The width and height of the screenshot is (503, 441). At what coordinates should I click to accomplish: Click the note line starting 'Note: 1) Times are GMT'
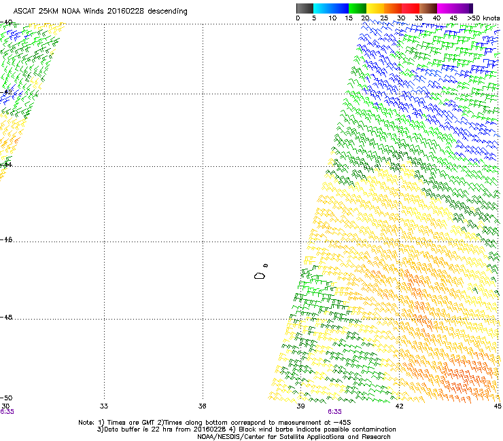[215, 423]
